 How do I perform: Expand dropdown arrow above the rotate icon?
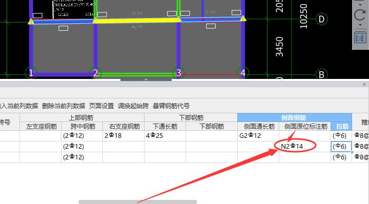coord(360,4)
